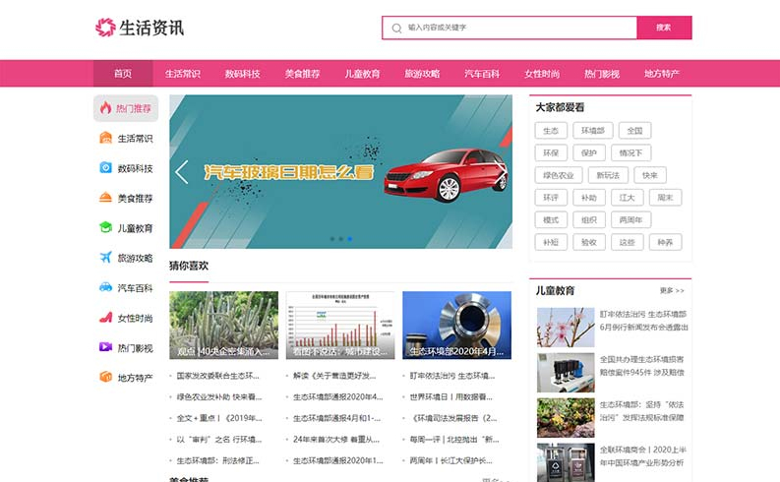Open the airplane icon for 旅游攻略
Image resolution: width=780 pixels, height=482 pixels.
click(x=105, y=258)
